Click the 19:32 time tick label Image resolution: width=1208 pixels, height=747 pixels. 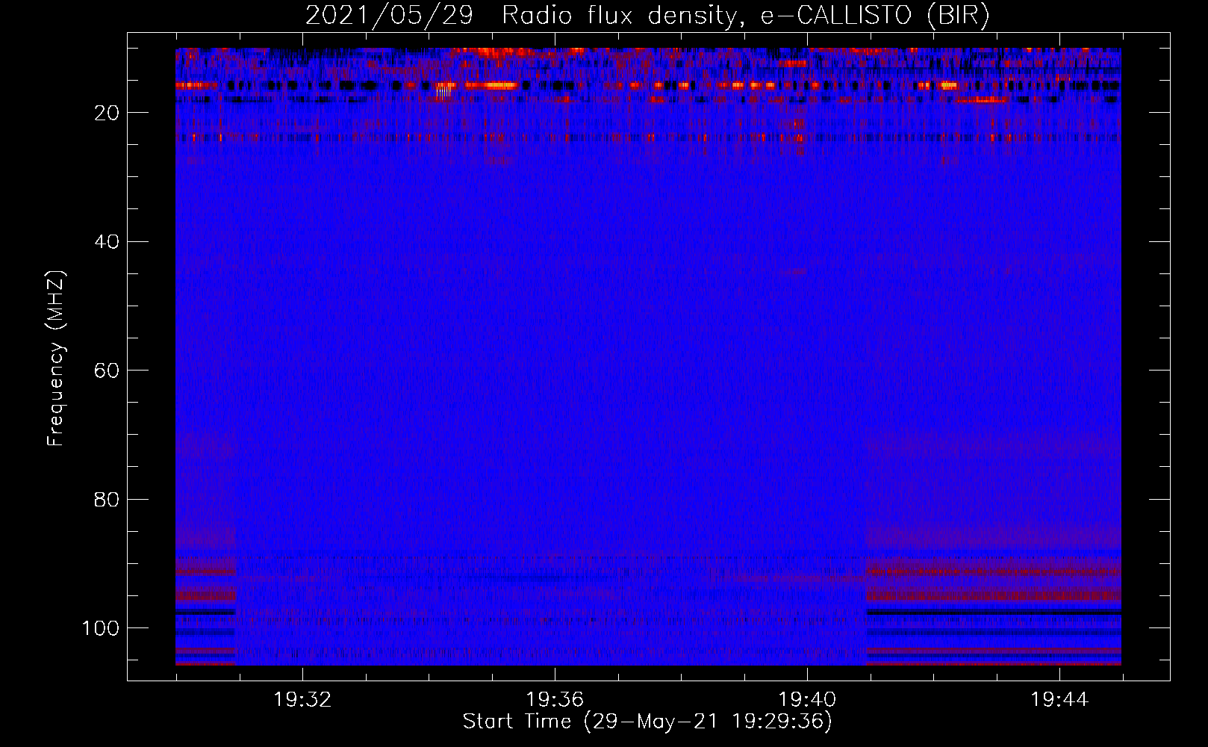click(x=302, y=700)
